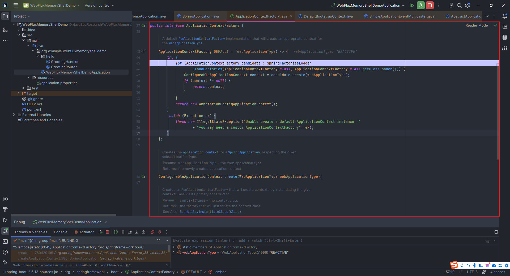Click the Resume Program icon in the title bar

(x=411, y=5)
